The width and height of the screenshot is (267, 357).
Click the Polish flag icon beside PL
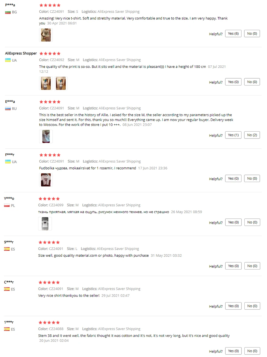click(7, 206)
